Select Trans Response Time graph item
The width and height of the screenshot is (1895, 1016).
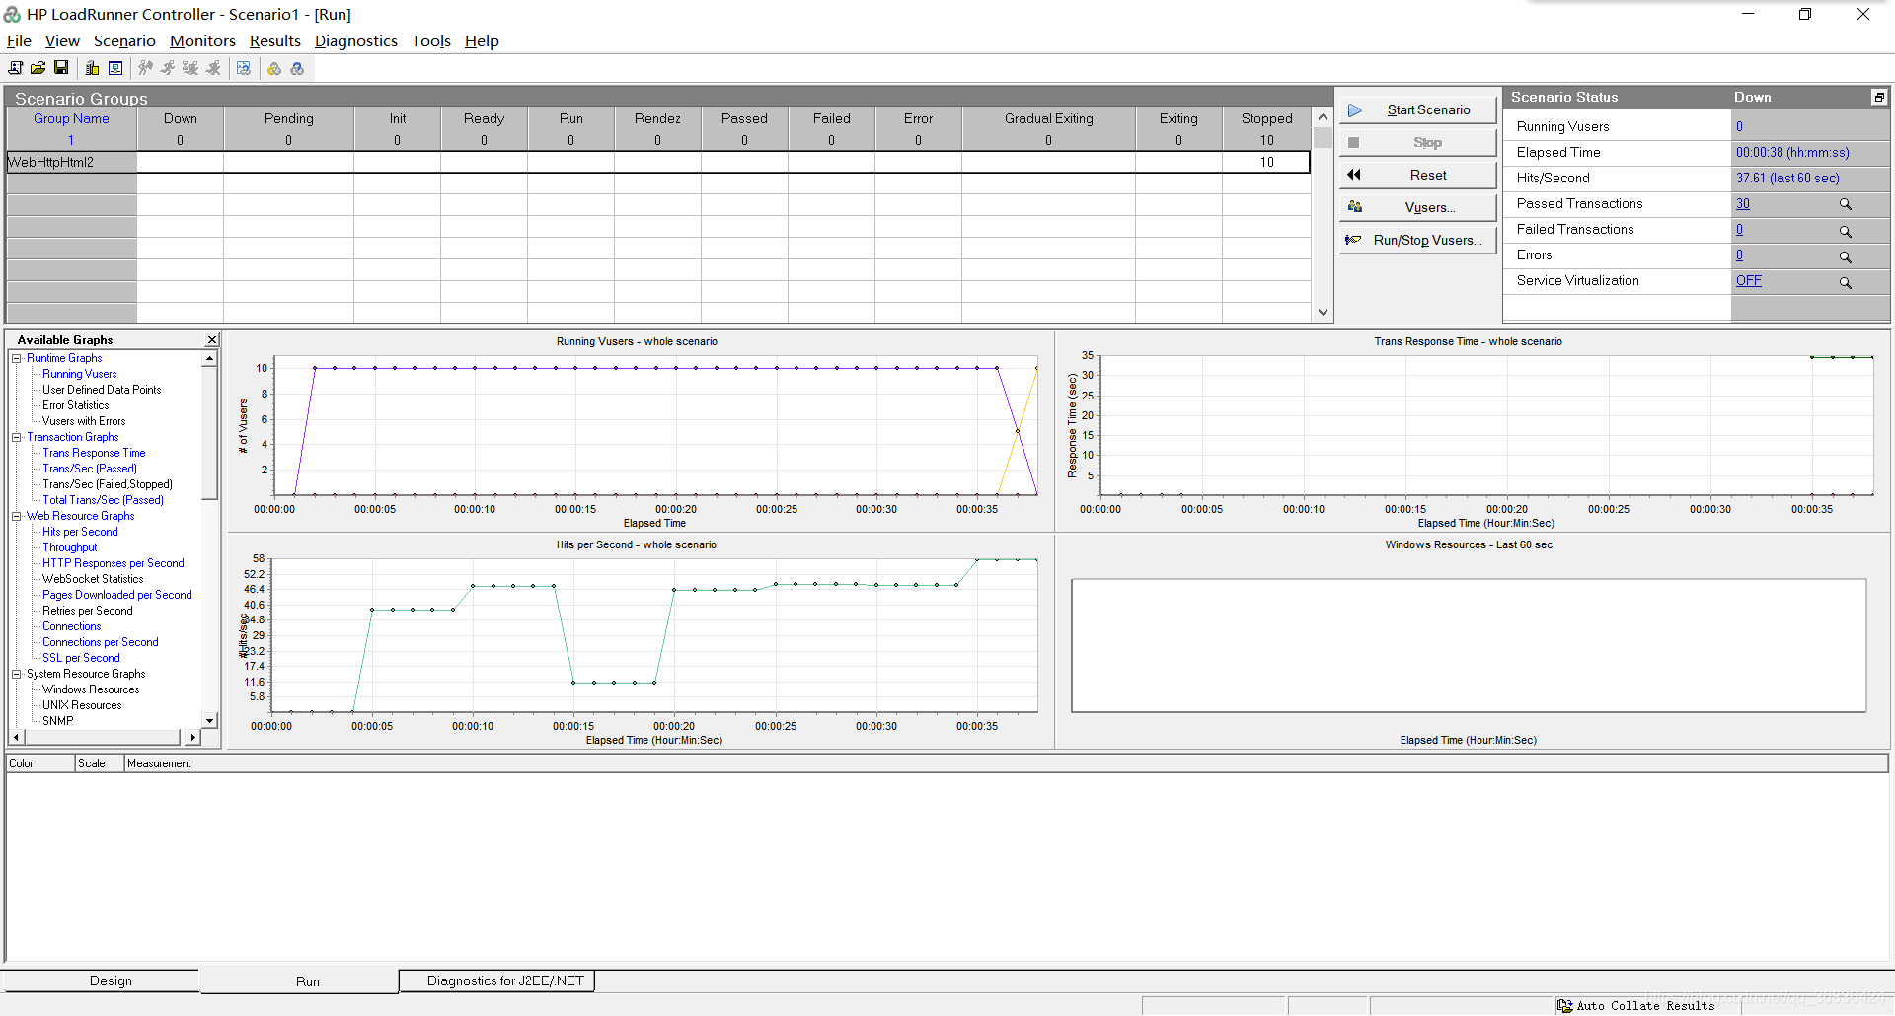click(x=94, y=453)
